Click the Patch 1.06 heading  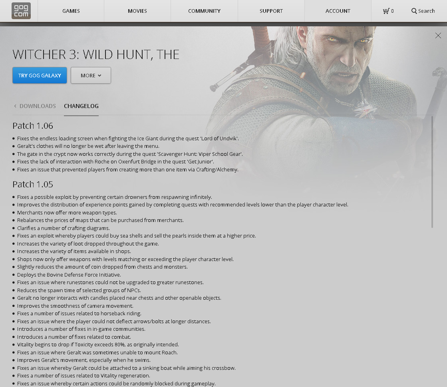coord(33,126)
